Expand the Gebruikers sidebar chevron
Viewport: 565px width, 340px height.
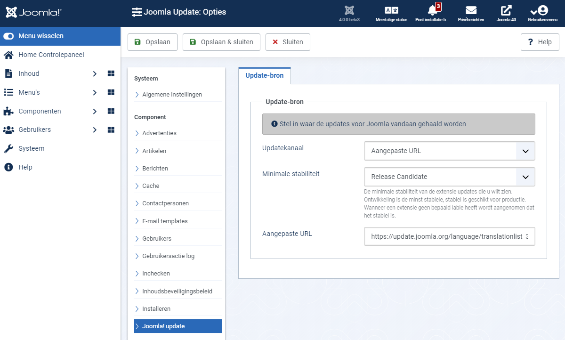pos(95,130)
